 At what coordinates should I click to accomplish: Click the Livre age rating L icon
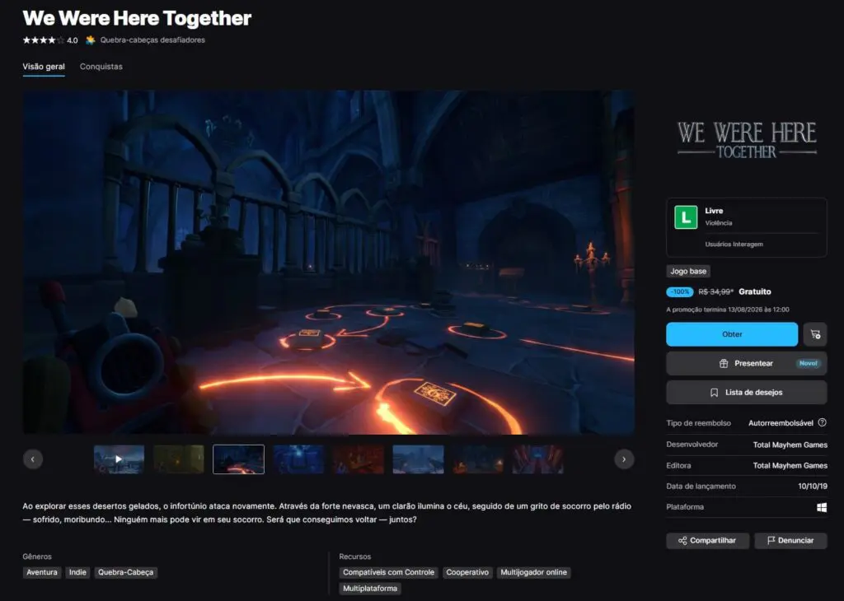pos(686,217)
